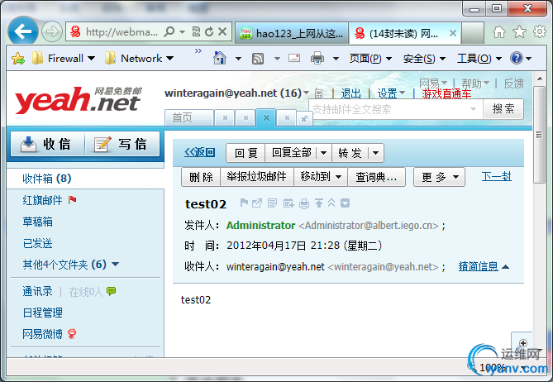
Task: Open the 移动到 dropdown
Action: (x=321, y=176)
